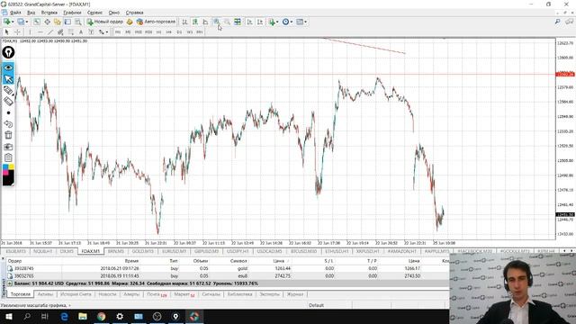Viewport: 576px width, 324px height.
Task: Pick the cyan color in Epic Pen palette
Action: coord(5,167)
